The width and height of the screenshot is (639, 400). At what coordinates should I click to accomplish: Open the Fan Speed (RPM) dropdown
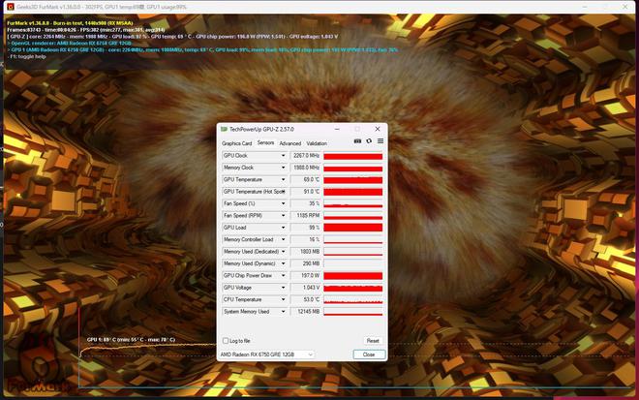284,216
